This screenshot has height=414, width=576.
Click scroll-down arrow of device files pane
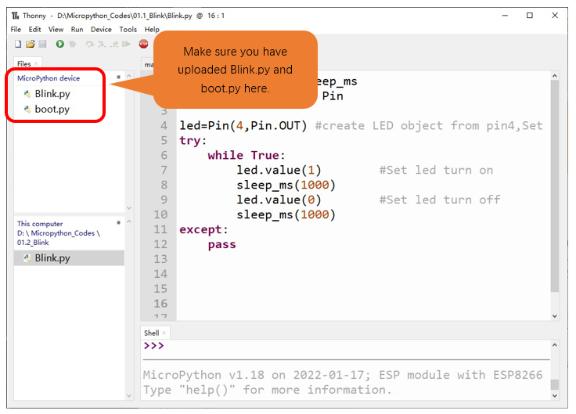pos(129,208)
